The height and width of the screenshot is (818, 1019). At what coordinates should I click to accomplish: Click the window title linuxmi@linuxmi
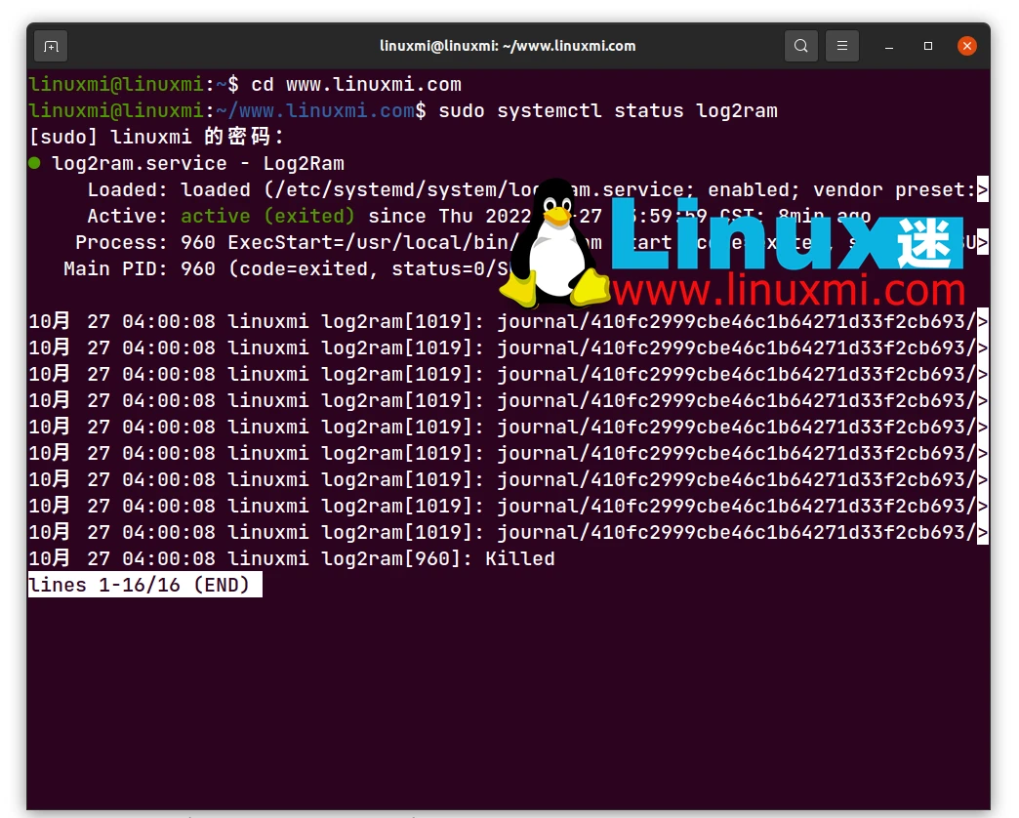[508, 46]
